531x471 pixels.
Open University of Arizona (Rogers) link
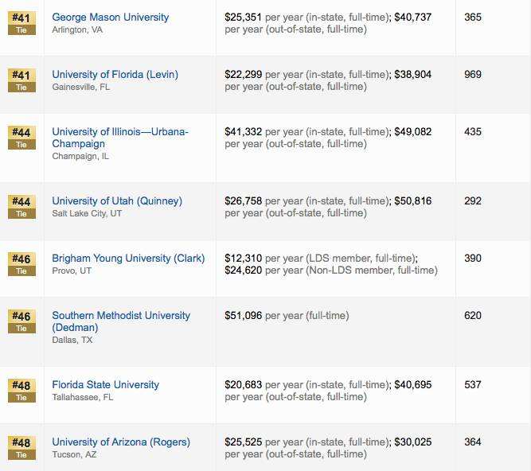pyautogui.click(x=121, y=442)
